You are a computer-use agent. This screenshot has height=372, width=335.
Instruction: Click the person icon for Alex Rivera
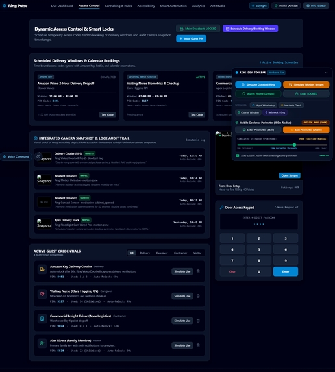pos(42,343)
